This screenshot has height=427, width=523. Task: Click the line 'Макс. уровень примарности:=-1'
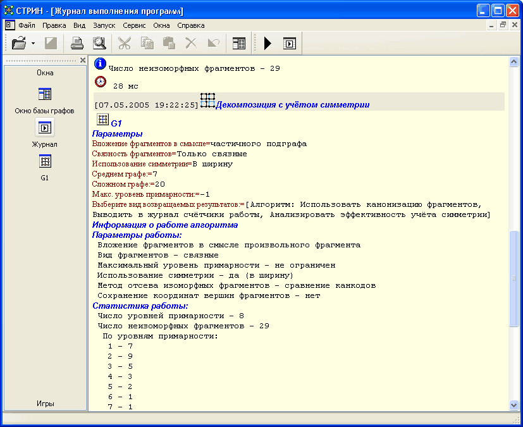(x=151, y=194)
